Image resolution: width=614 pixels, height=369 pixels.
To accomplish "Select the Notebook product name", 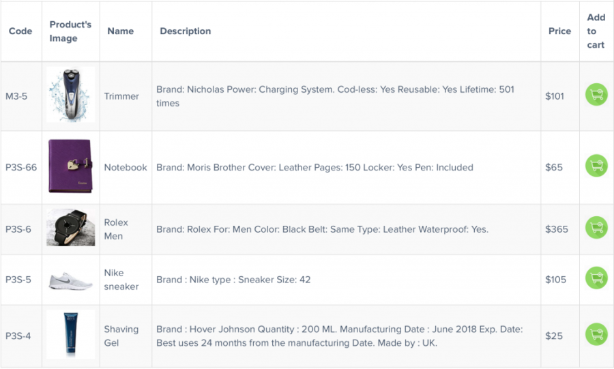I will 126,167.
